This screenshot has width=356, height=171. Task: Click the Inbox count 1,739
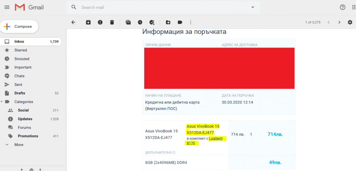pos(54,42)
